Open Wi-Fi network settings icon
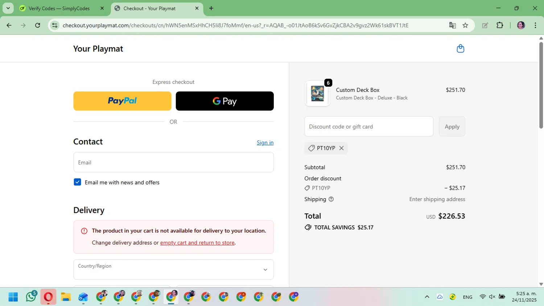 pos(482,297)
